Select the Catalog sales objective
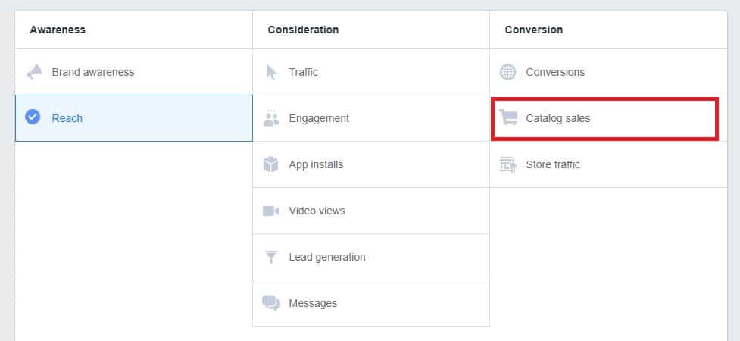Image resolution: width=740 pixels, height=341 pixels. pos(558,119)
